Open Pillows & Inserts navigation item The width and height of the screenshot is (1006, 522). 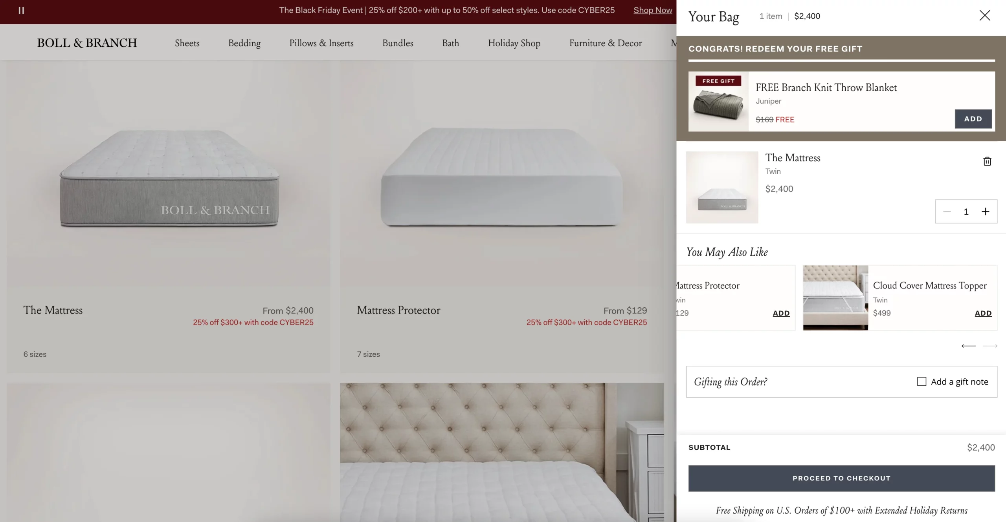click(321, 43)
